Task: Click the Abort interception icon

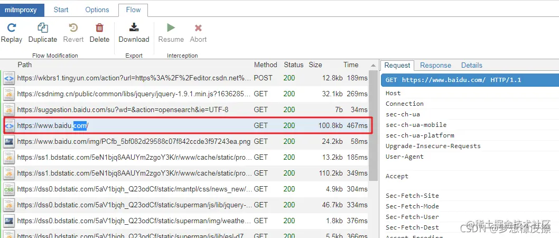Action: [x=198, y=28]
